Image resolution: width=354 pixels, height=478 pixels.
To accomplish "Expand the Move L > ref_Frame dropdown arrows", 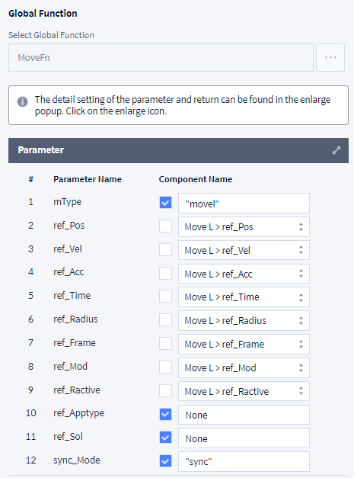I will pos(301,344).
